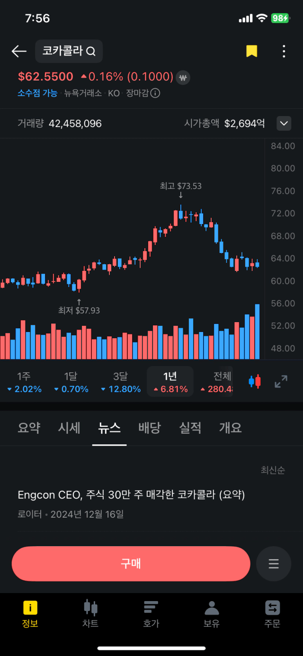Go to 차트 in bottom navigation
The image size is (303, 656).
point(90,614)
